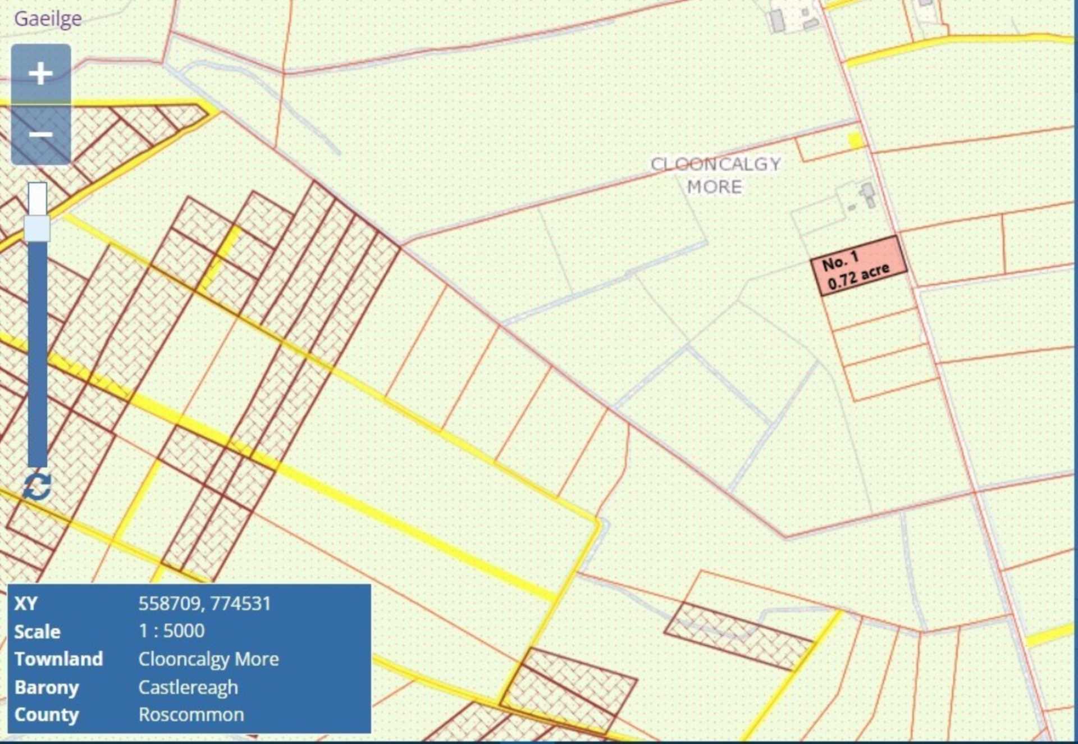Click slanted hatched parcel at lower right
1078x744 pixels.
pyautogui.click(x=738, y=636)
